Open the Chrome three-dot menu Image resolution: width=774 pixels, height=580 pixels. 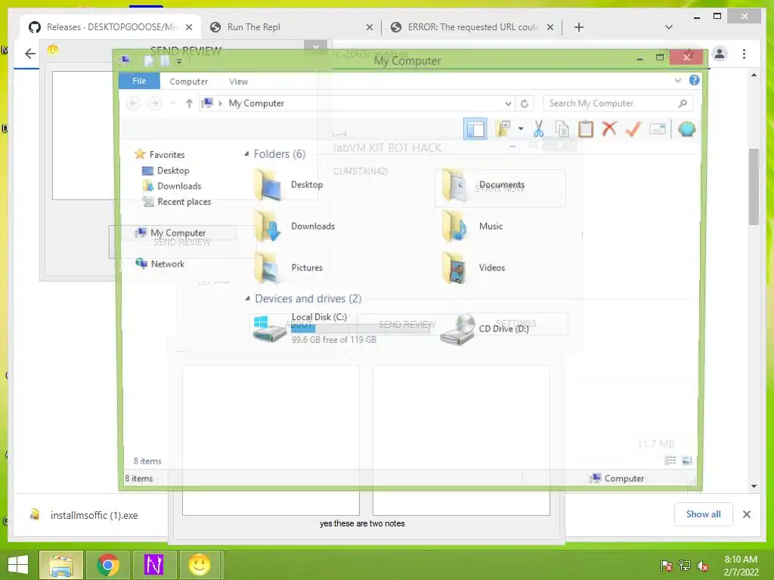tap(744, 54)
